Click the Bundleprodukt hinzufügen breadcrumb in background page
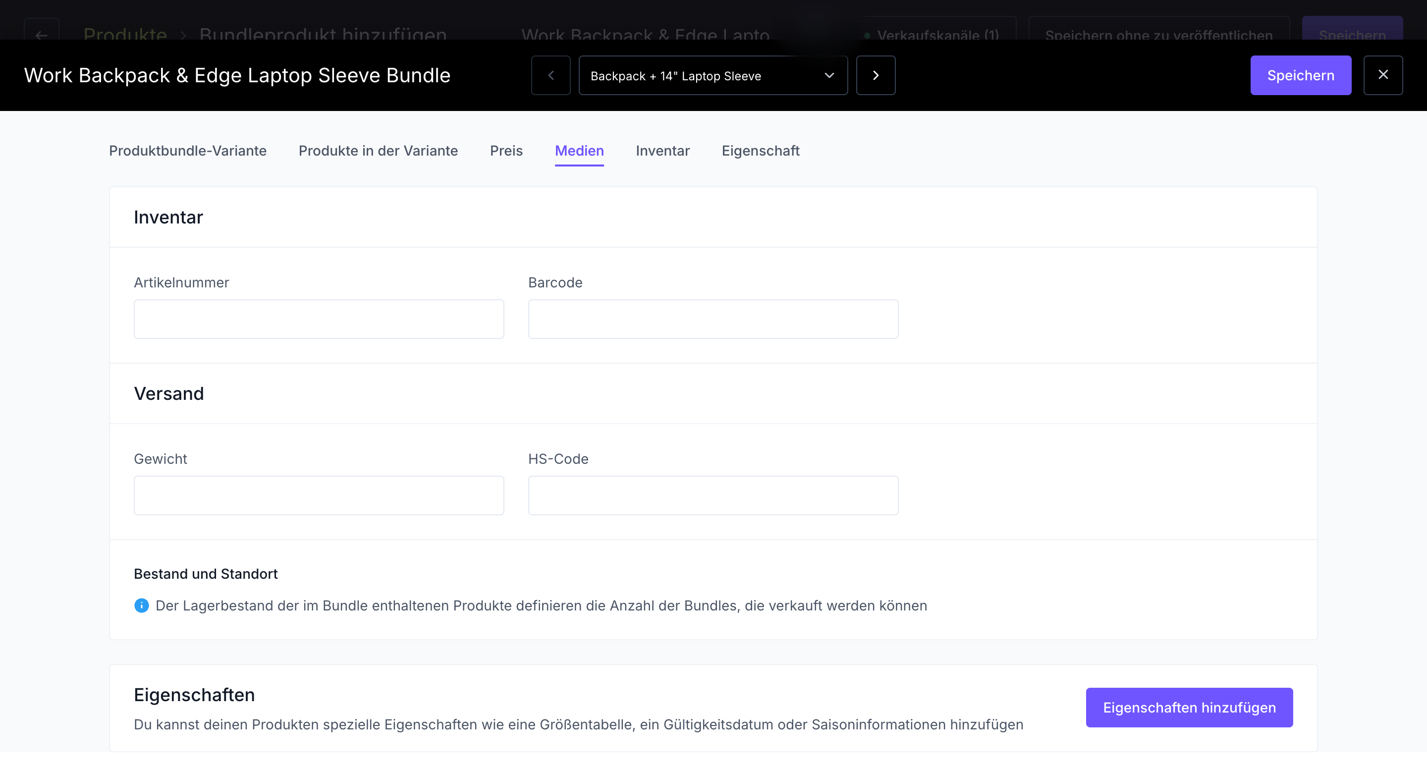This screenshot has width=1427, height=771. coord(323,33)
